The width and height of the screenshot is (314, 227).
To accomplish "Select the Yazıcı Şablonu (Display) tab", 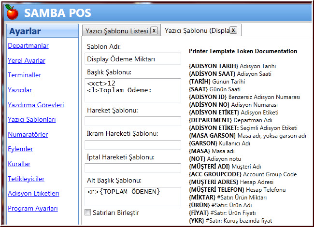I will point(196,30).
